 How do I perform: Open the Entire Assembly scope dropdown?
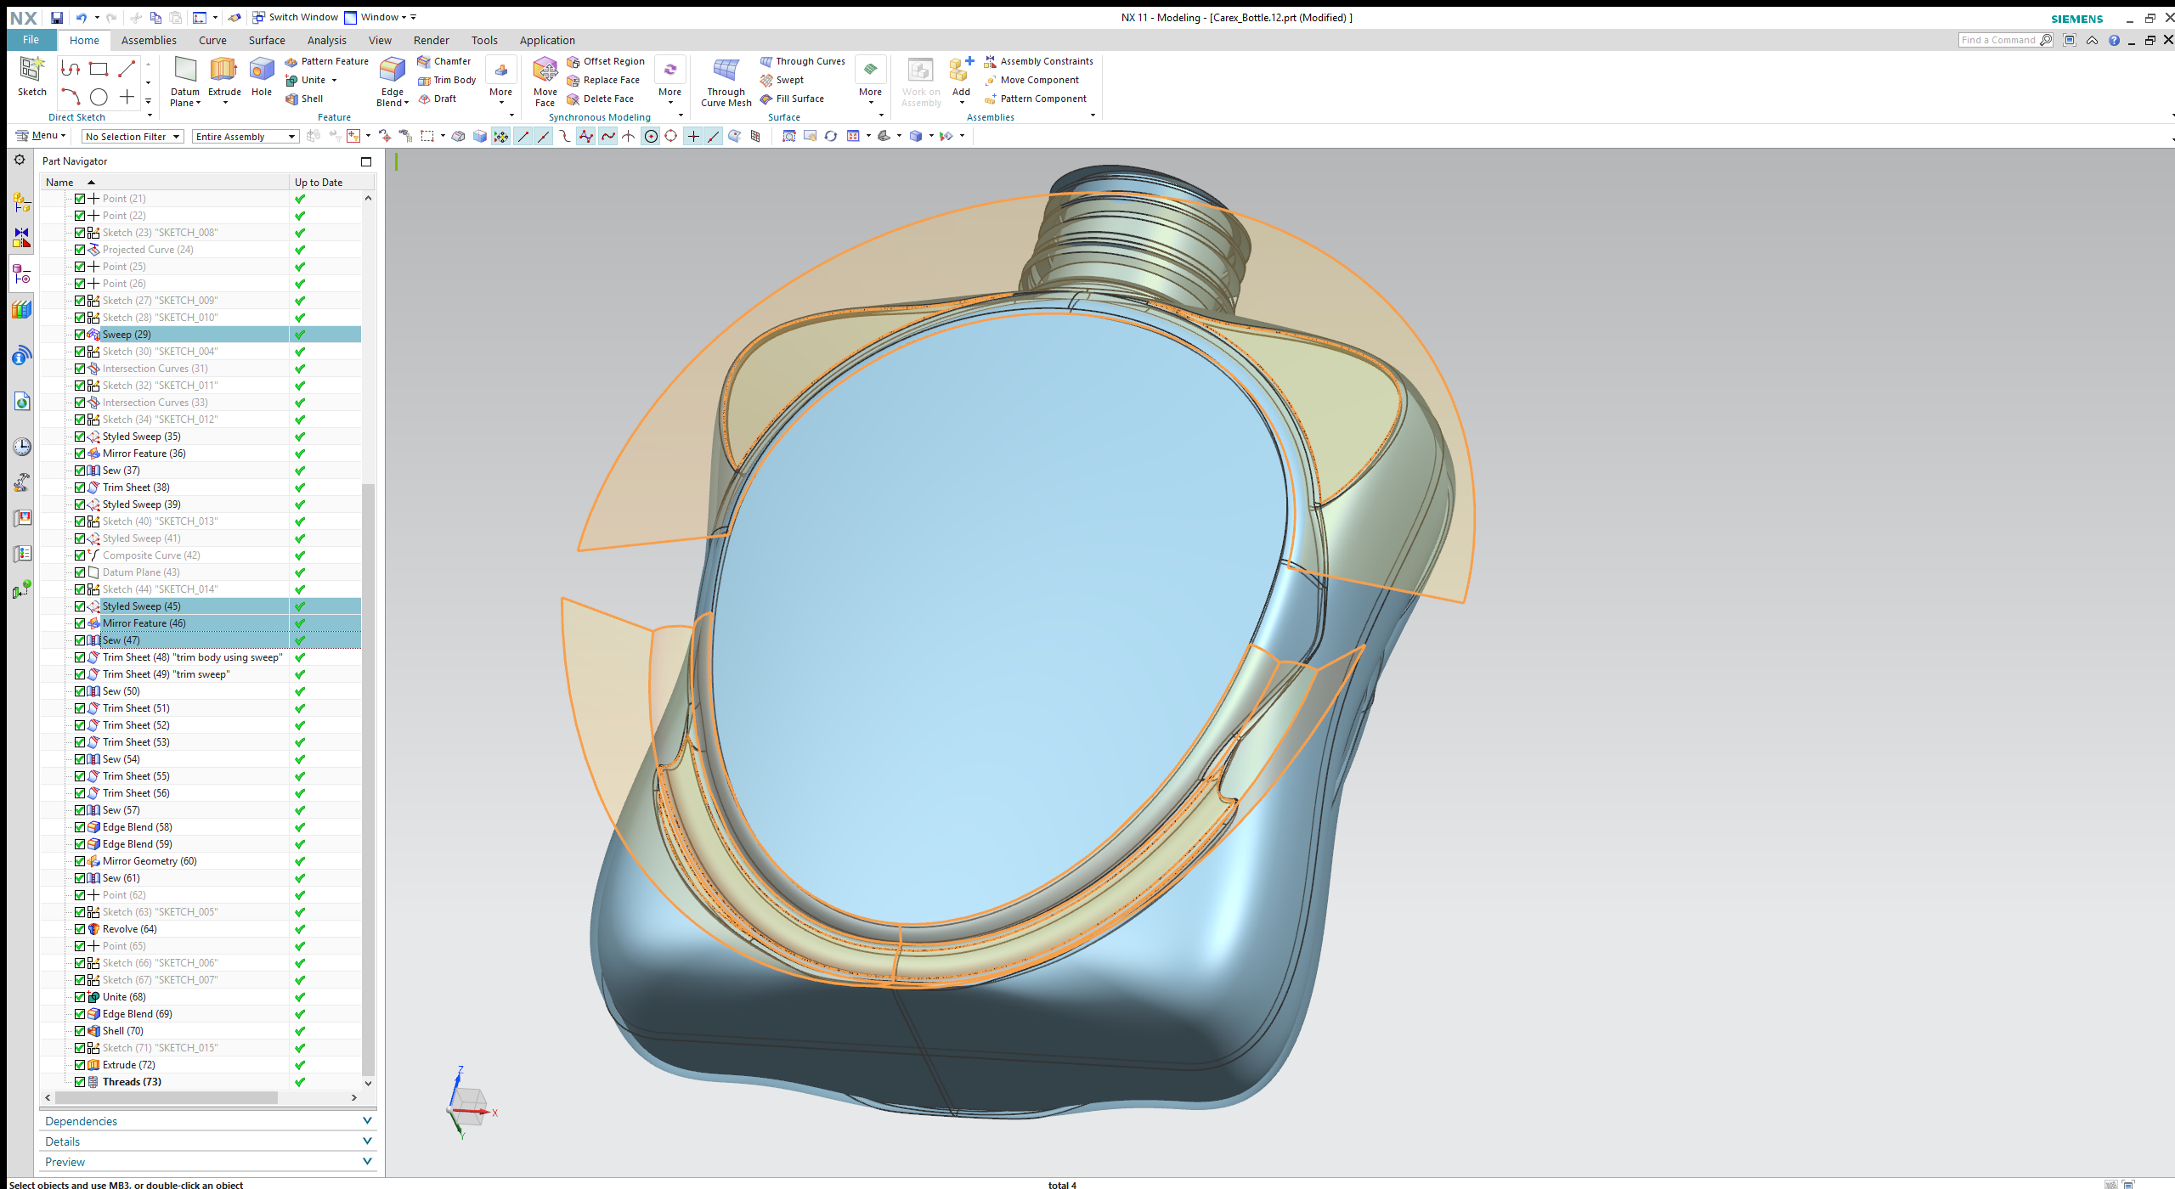246,137
